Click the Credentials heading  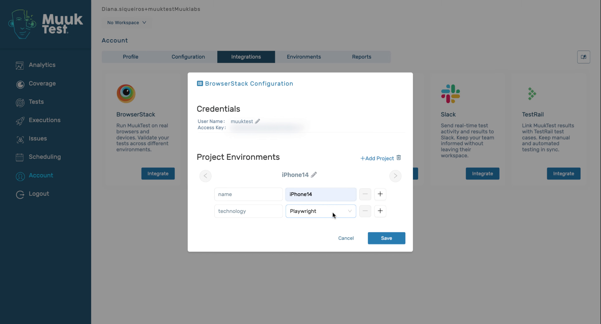(x=218, y=109)
